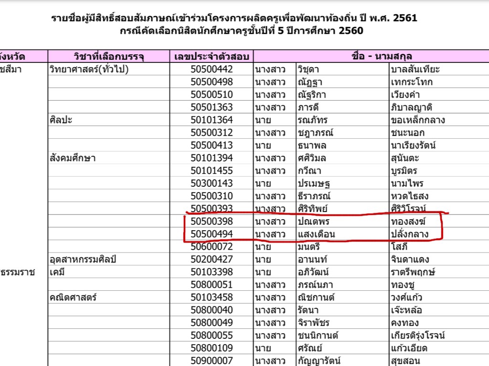489x366 pixels.
Task: Click the subject cell "วิทยาศาสตร์(ทั่วไป)"
Action: click(89, 70)
